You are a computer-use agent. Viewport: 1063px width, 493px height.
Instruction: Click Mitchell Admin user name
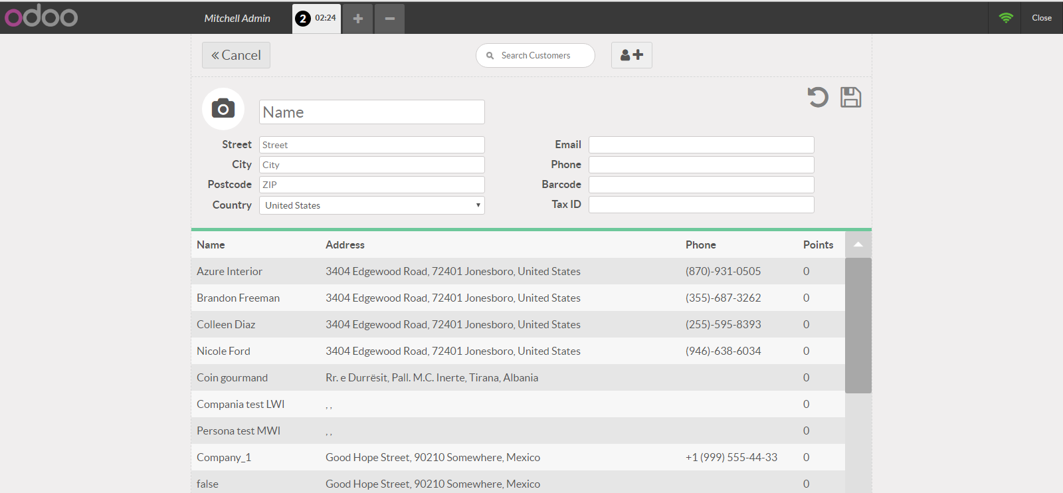[x=237, y=19]
